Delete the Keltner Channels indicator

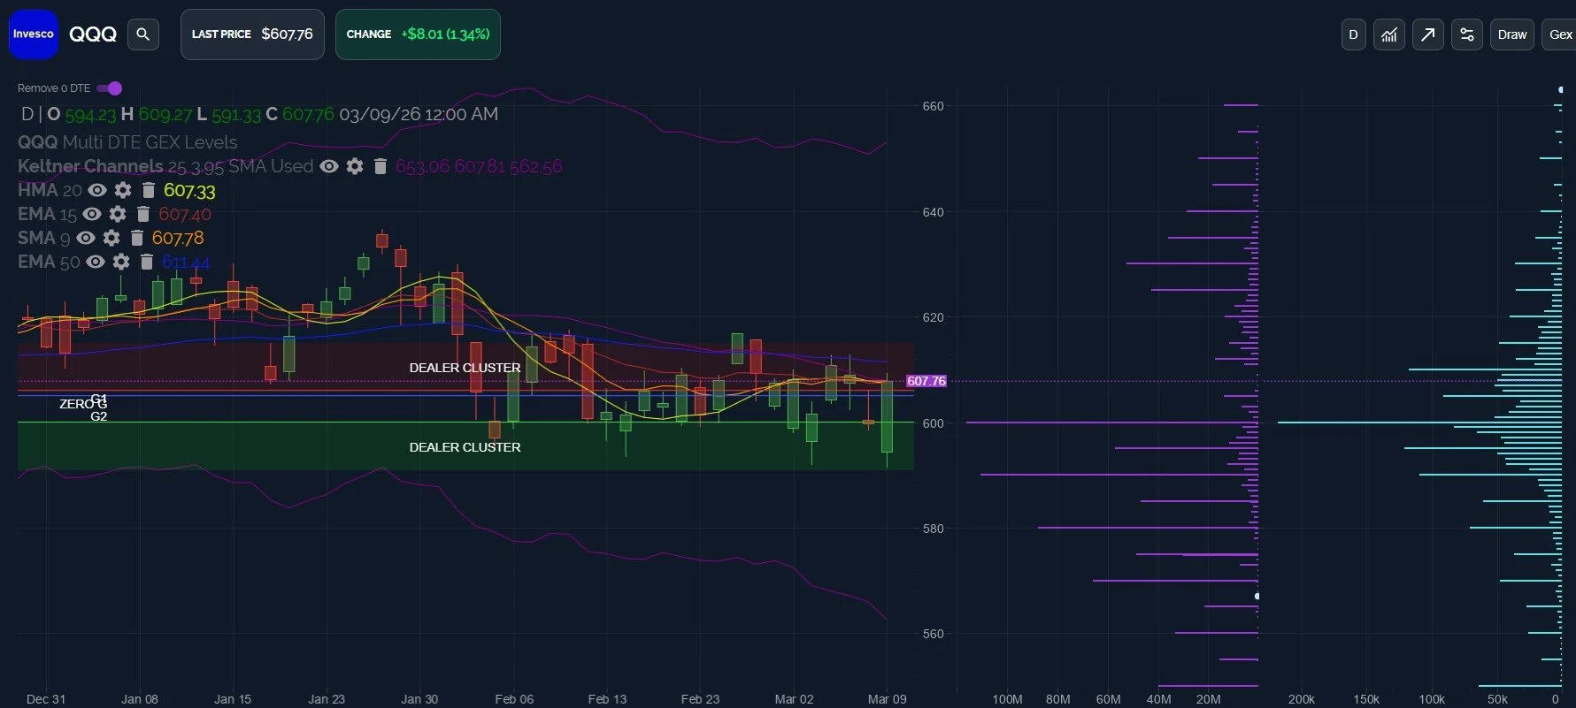coord(381,166)
